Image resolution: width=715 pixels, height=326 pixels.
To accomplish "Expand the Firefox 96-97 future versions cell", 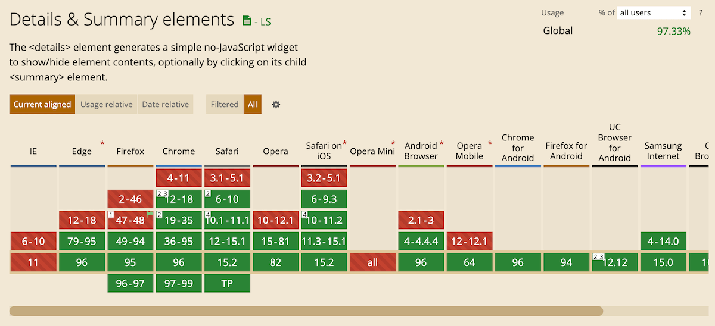I will pos(130,284).
